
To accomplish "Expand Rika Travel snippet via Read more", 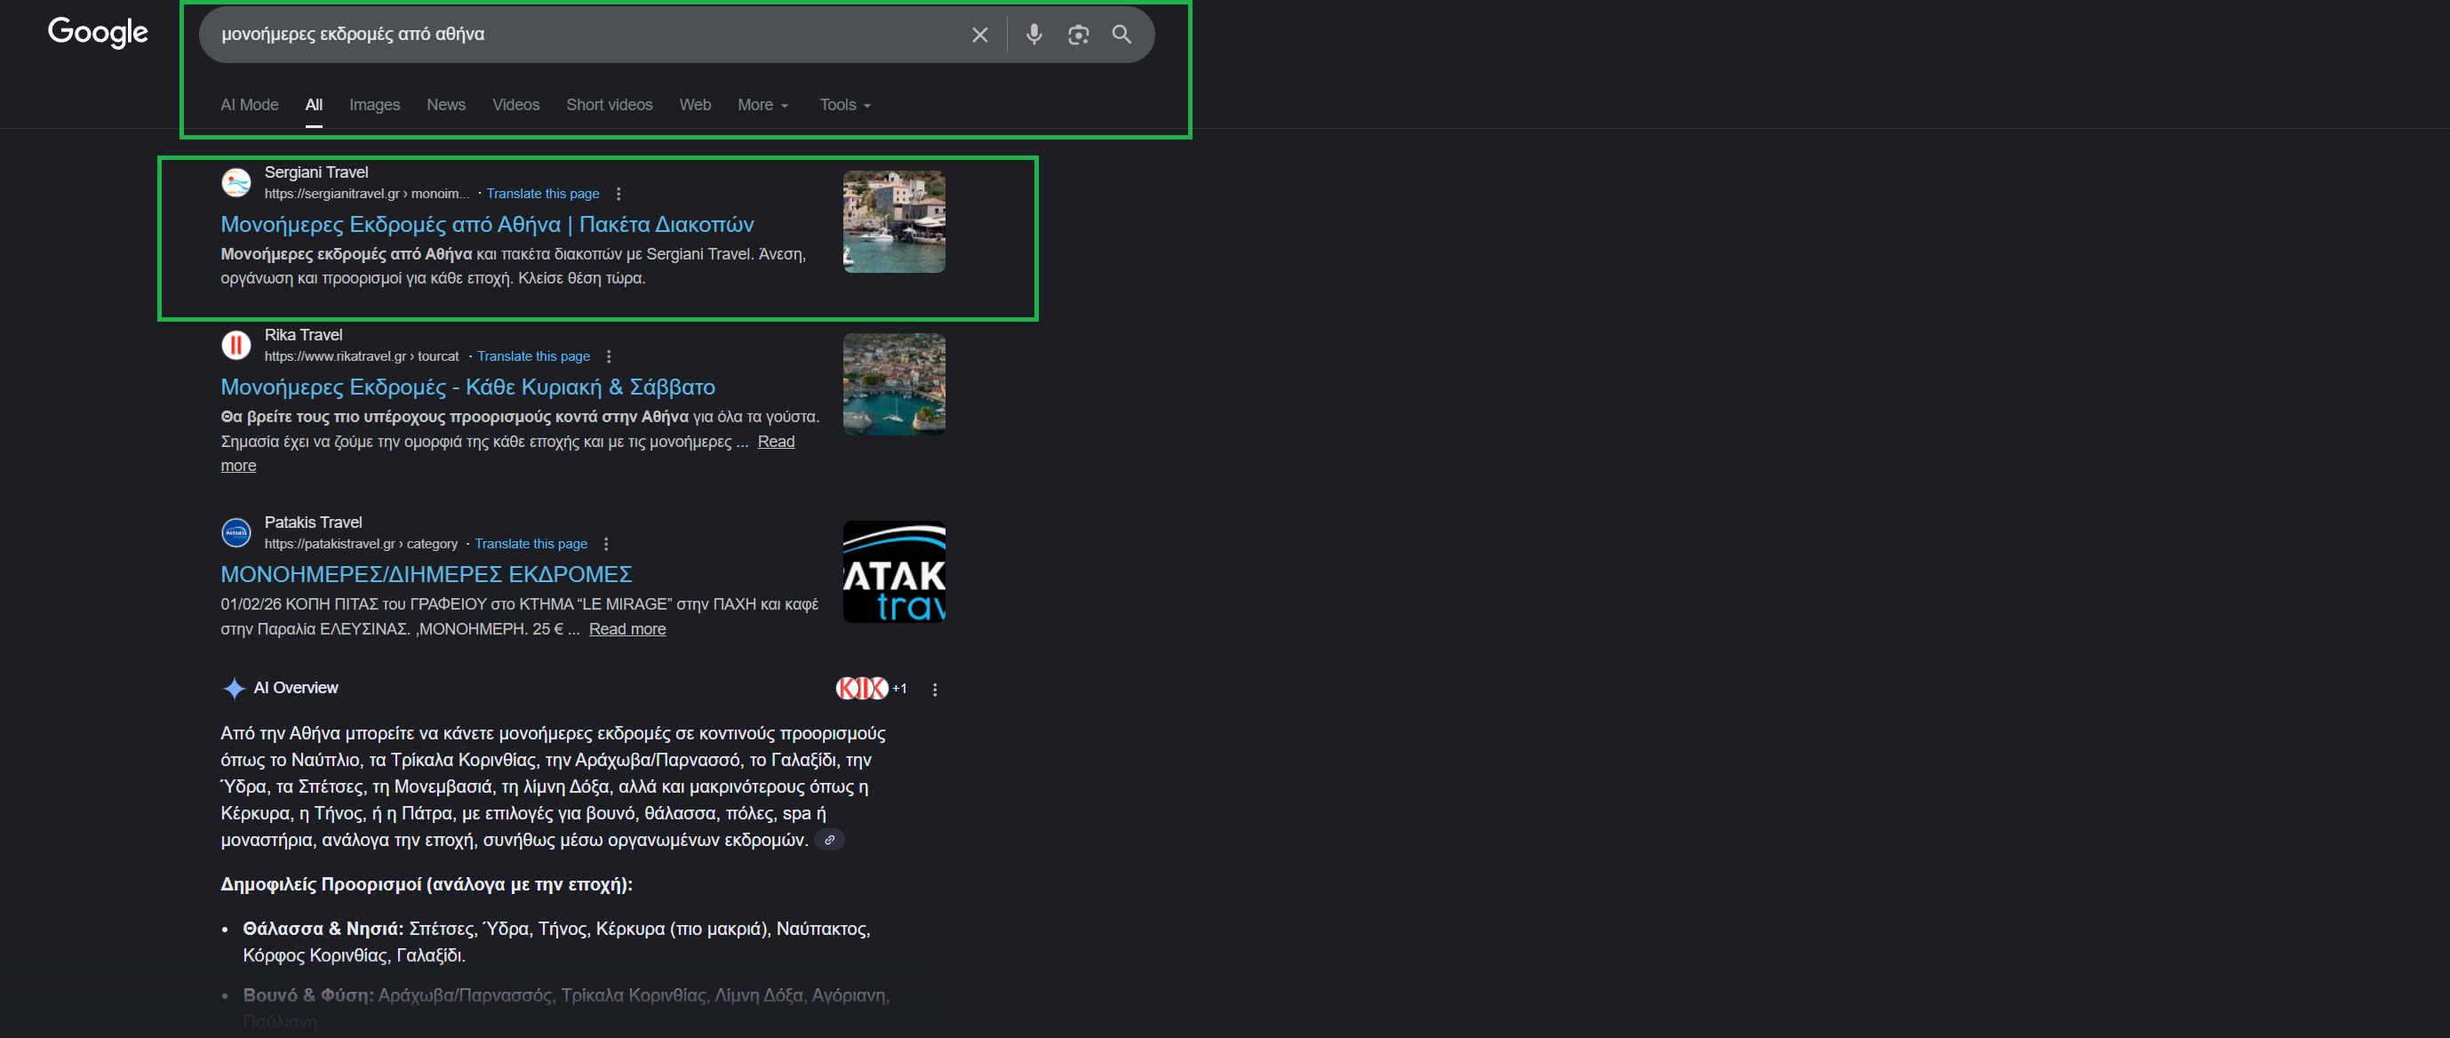I will pyautogui.click(x=775, y=442).
